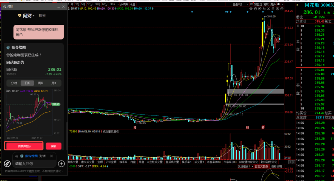Image resolution: width=334 pixels, height=181 pixels.
Task: Click the 榜 marker at the chart bottom
Action: (x=263, y=127)
